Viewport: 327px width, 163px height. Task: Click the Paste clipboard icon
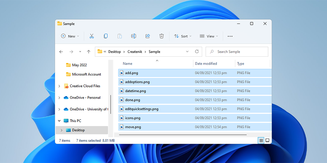119,36
